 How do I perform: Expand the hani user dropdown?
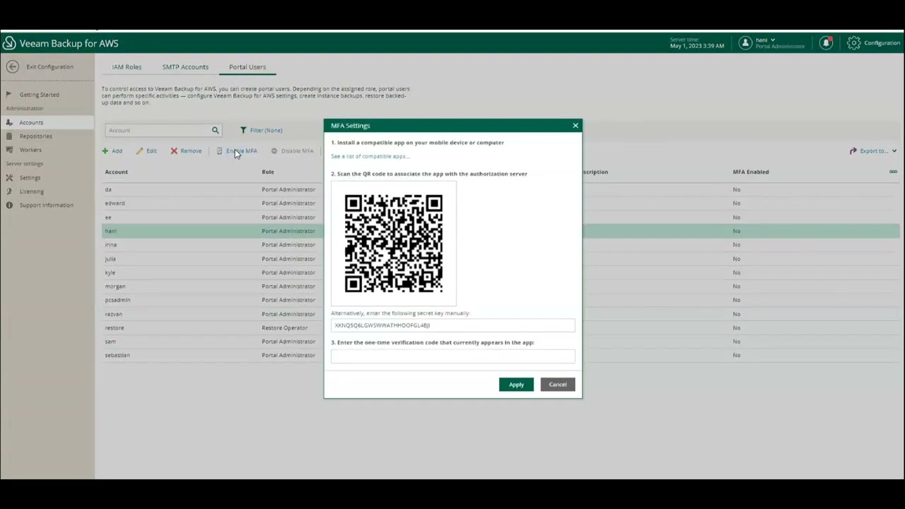click(773, 40)
